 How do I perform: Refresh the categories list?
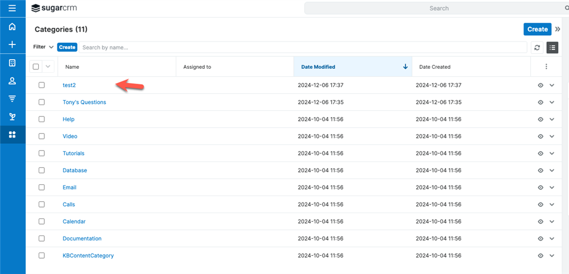click(537, 48)
